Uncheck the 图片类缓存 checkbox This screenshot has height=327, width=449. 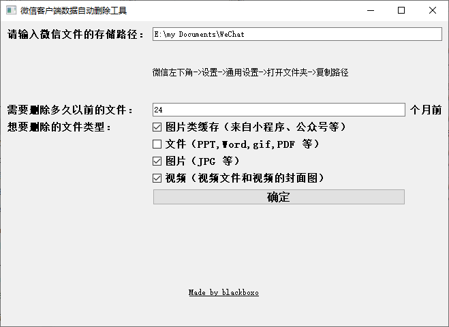[157, 127]
